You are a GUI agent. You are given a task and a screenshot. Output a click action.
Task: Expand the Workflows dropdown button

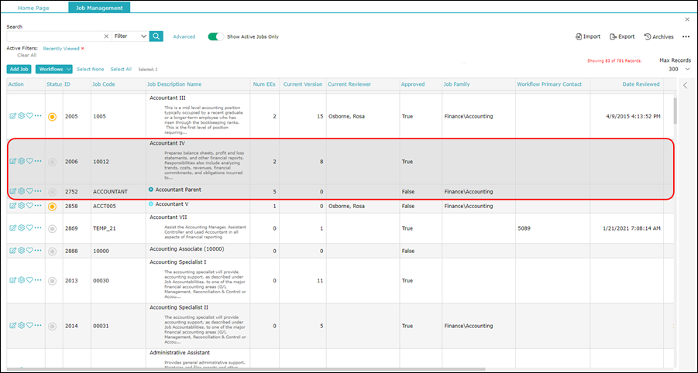pos(54,70)
